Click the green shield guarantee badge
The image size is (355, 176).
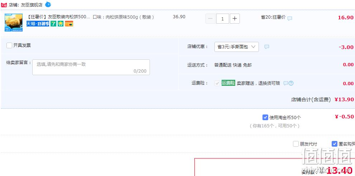61,24
